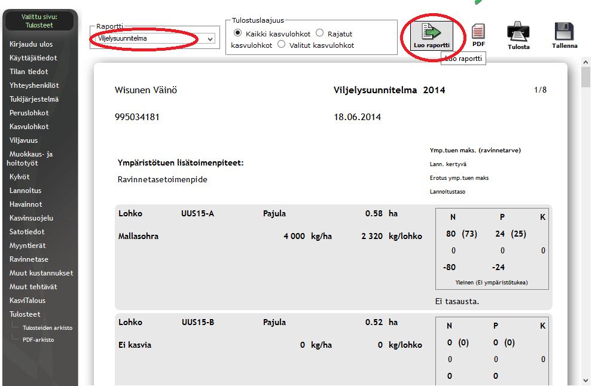Viewport: 592px width, 386px height.
Task: Select Rajatut kasvulohkot radio button
Action: pos(320,33)
